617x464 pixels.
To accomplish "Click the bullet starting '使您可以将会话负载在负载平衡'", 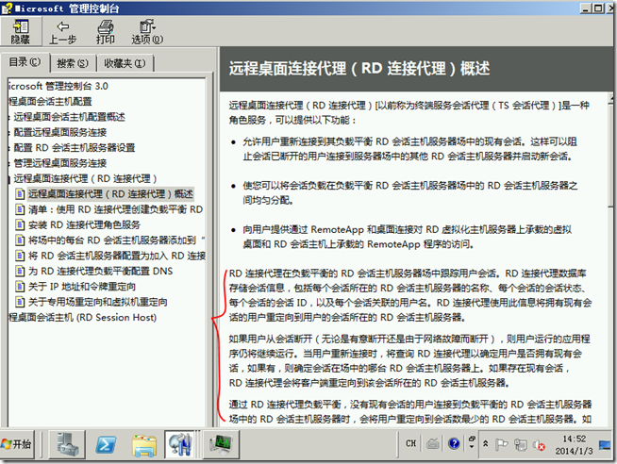I will (410, 192).
